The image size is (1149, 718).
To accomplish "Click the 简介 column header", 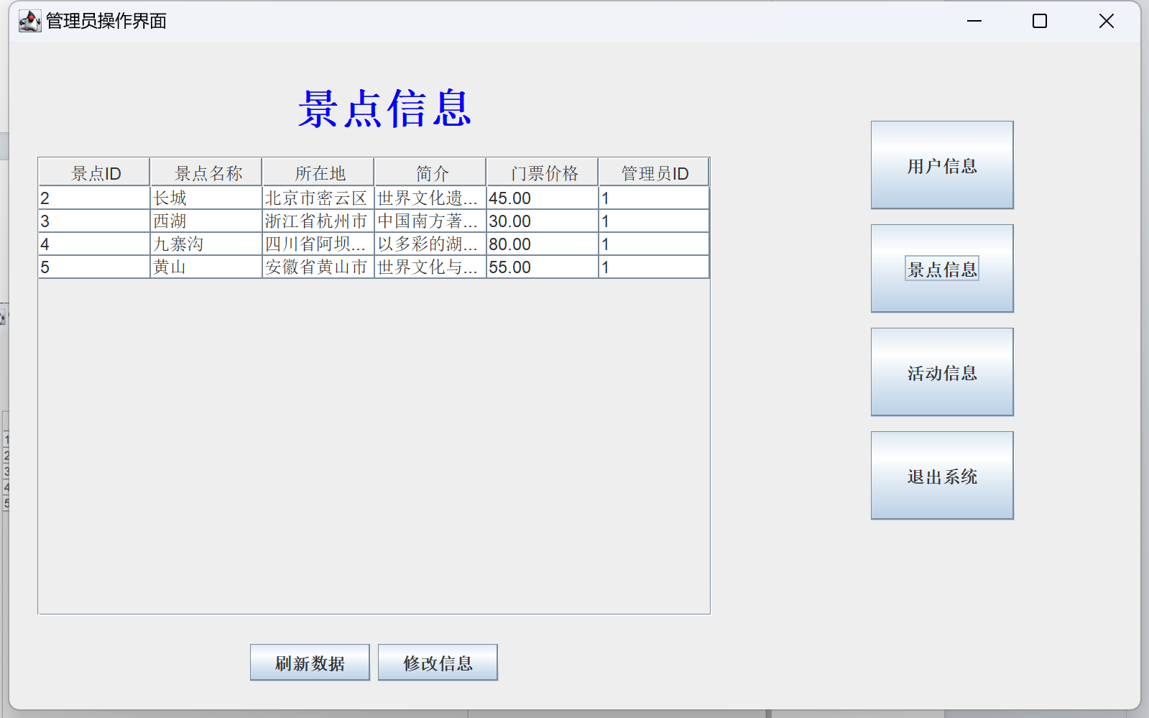I will coord(430,173).
